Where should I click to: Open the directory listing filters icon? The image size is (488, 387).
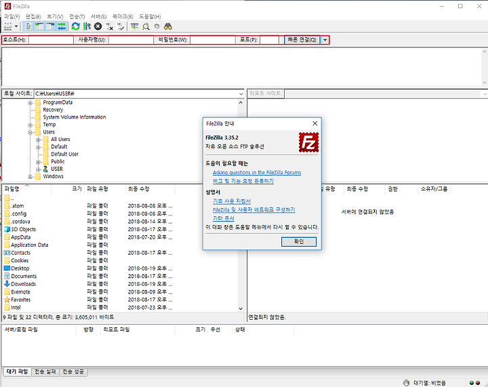[x=134, y=26]
